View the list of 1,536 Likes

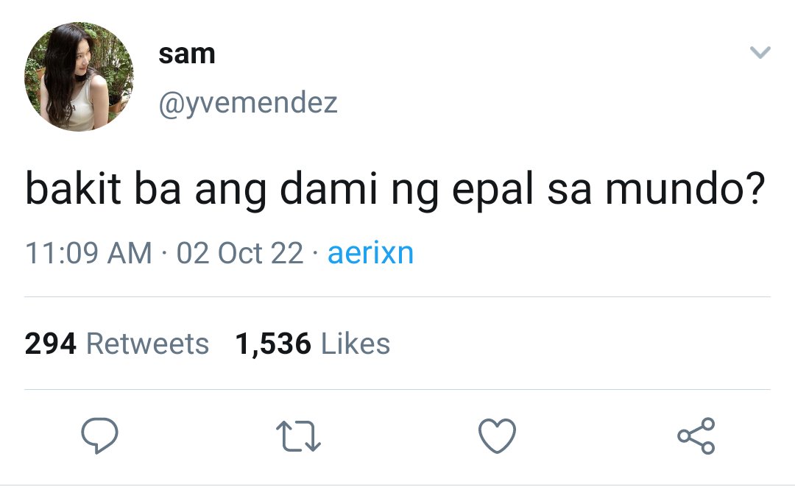(x=312, y=344)
